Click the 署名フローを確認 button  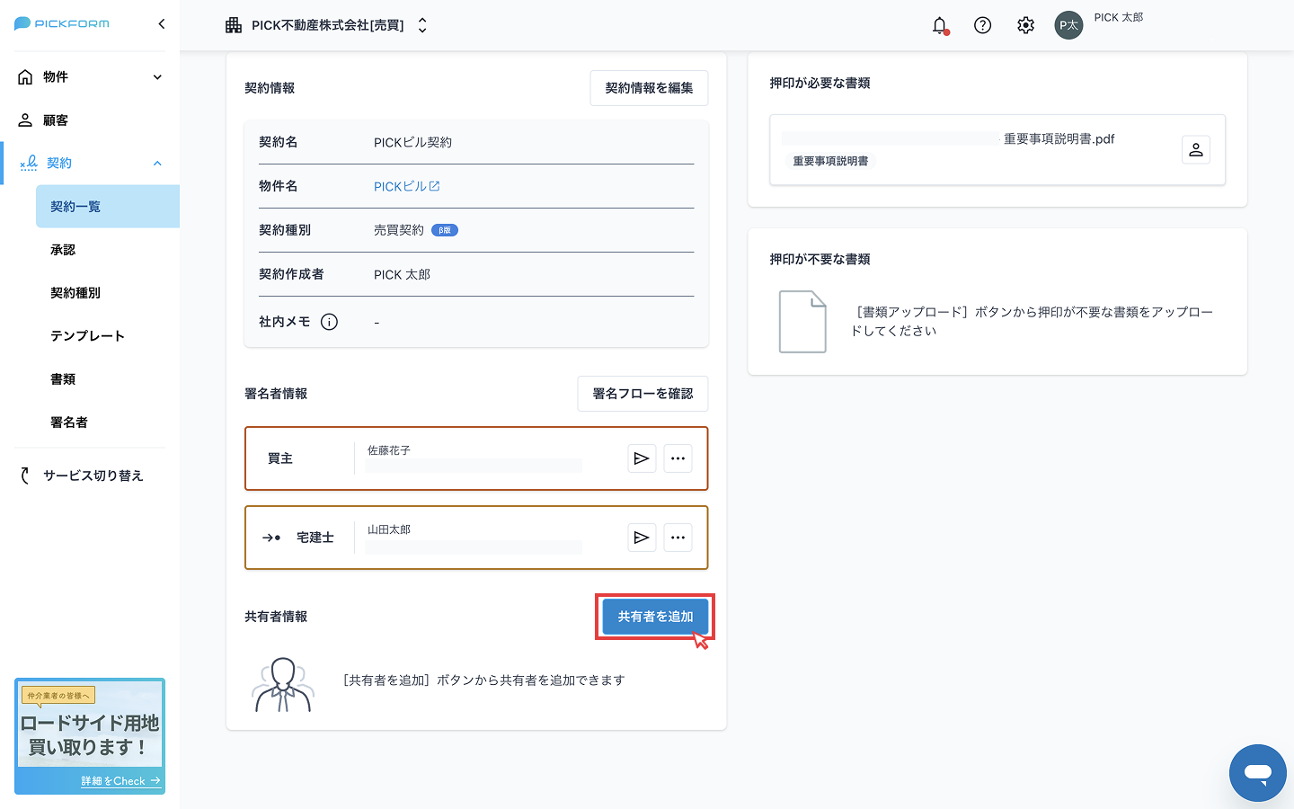643,394
